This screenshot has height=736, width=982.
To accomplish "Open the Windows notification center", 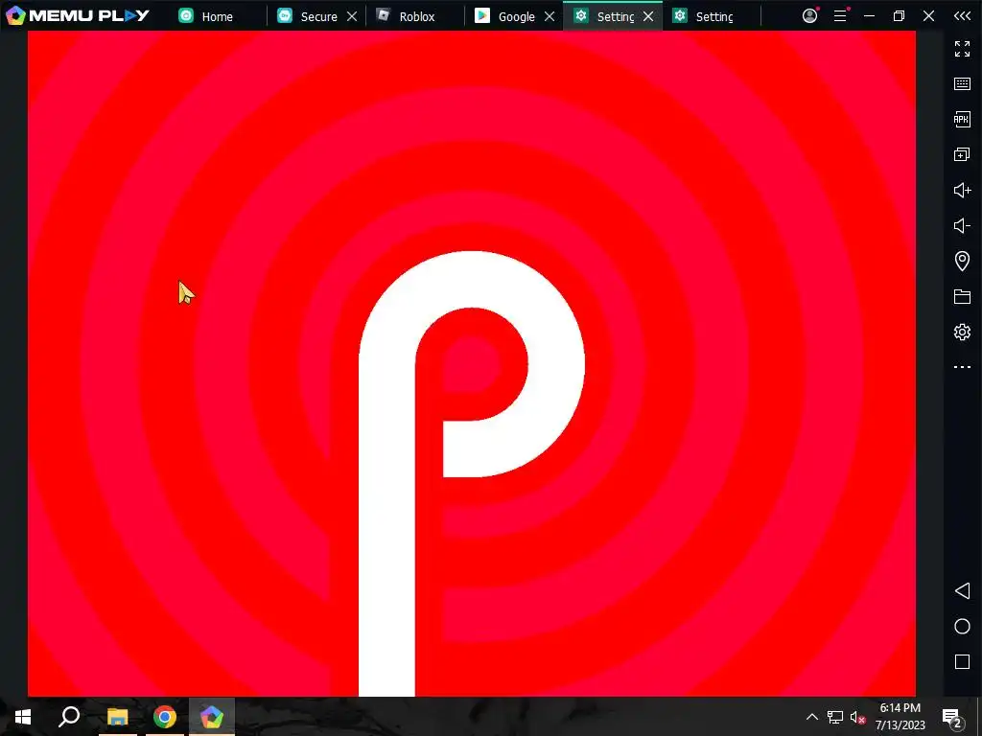I will 952,717.
